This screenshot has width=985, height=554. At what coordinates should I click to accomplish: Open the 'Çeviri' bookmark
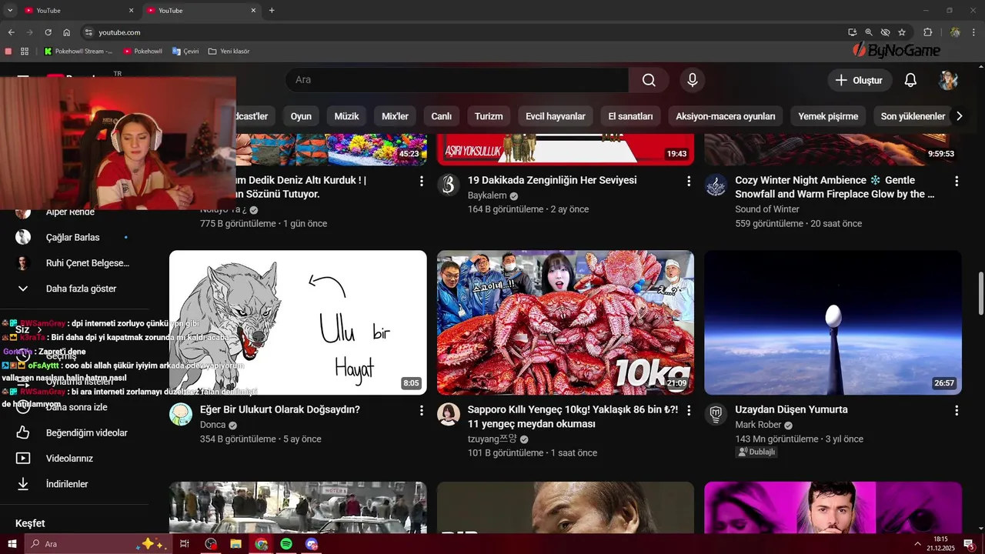185,52
